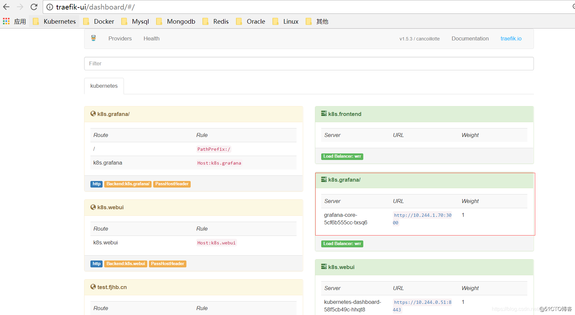This screenshot has width=575, height=315.
Task: Click PassHostHeader badge under k8s.grafana/
Action: coord(172,184)
